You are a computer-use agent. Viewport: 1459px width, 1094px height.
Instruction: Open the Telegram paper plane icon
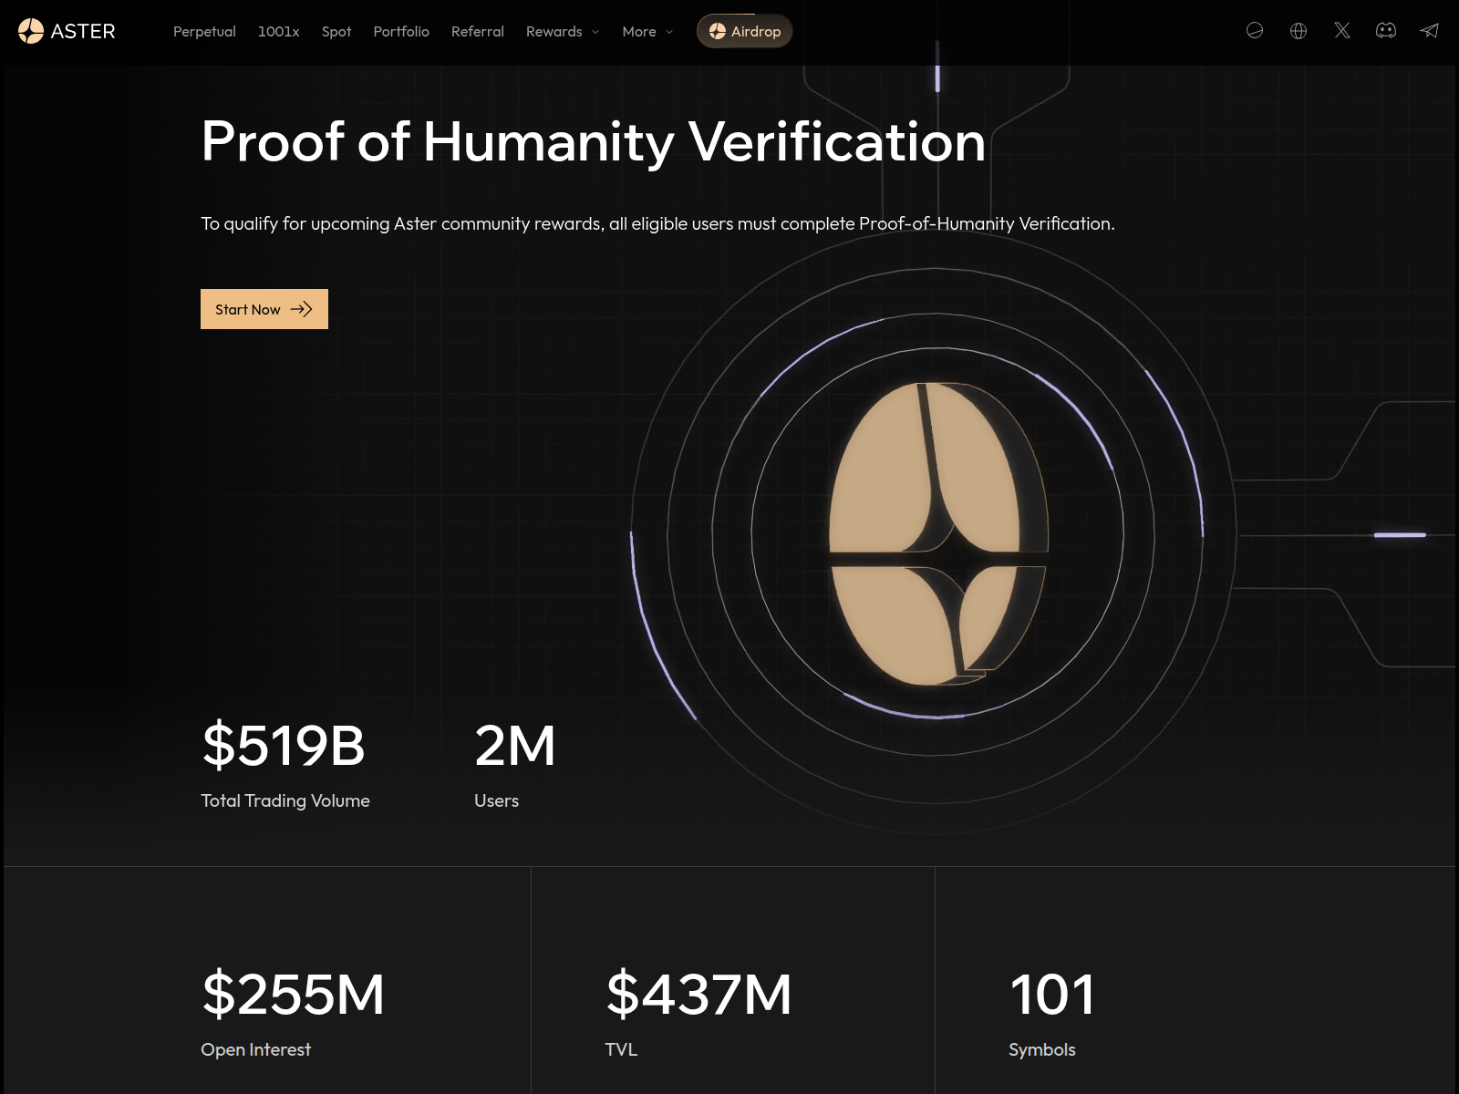(1430, 31)
